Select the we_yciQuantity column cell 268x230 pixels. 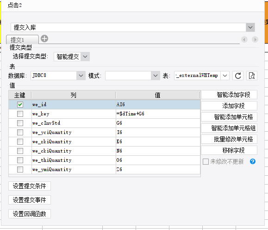coord(74,132)
